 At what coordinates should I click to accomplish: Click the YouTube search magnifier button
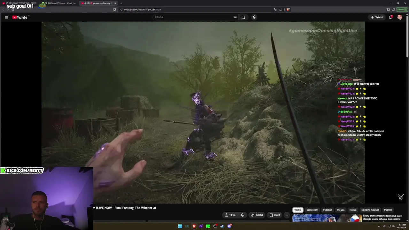pyautogui.click(x=243, y=17)
